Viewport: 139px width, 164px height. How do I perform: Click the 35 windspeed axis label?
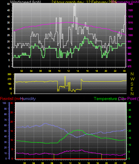[8, 23]
